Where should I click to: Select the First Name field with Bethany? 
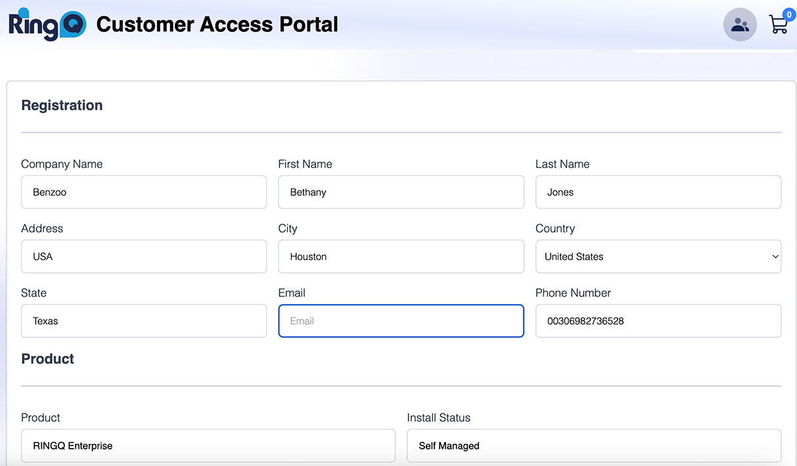point(400,193)
